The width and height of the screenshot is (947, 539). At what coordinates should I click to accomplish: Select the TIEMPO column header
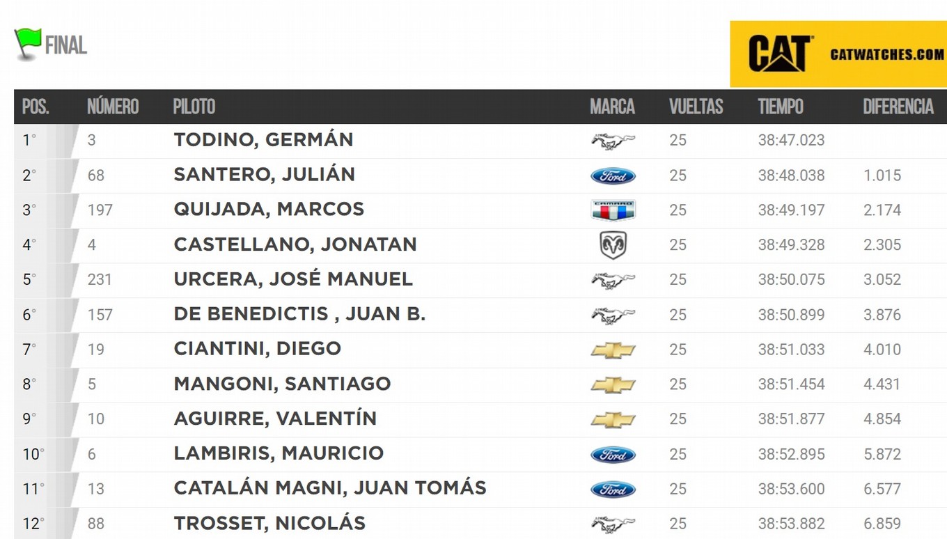(781, 107)
